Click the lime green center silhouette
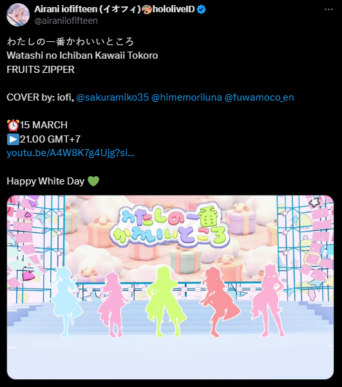The width and height of the screenshot is (342, 387). coord(165,302)
